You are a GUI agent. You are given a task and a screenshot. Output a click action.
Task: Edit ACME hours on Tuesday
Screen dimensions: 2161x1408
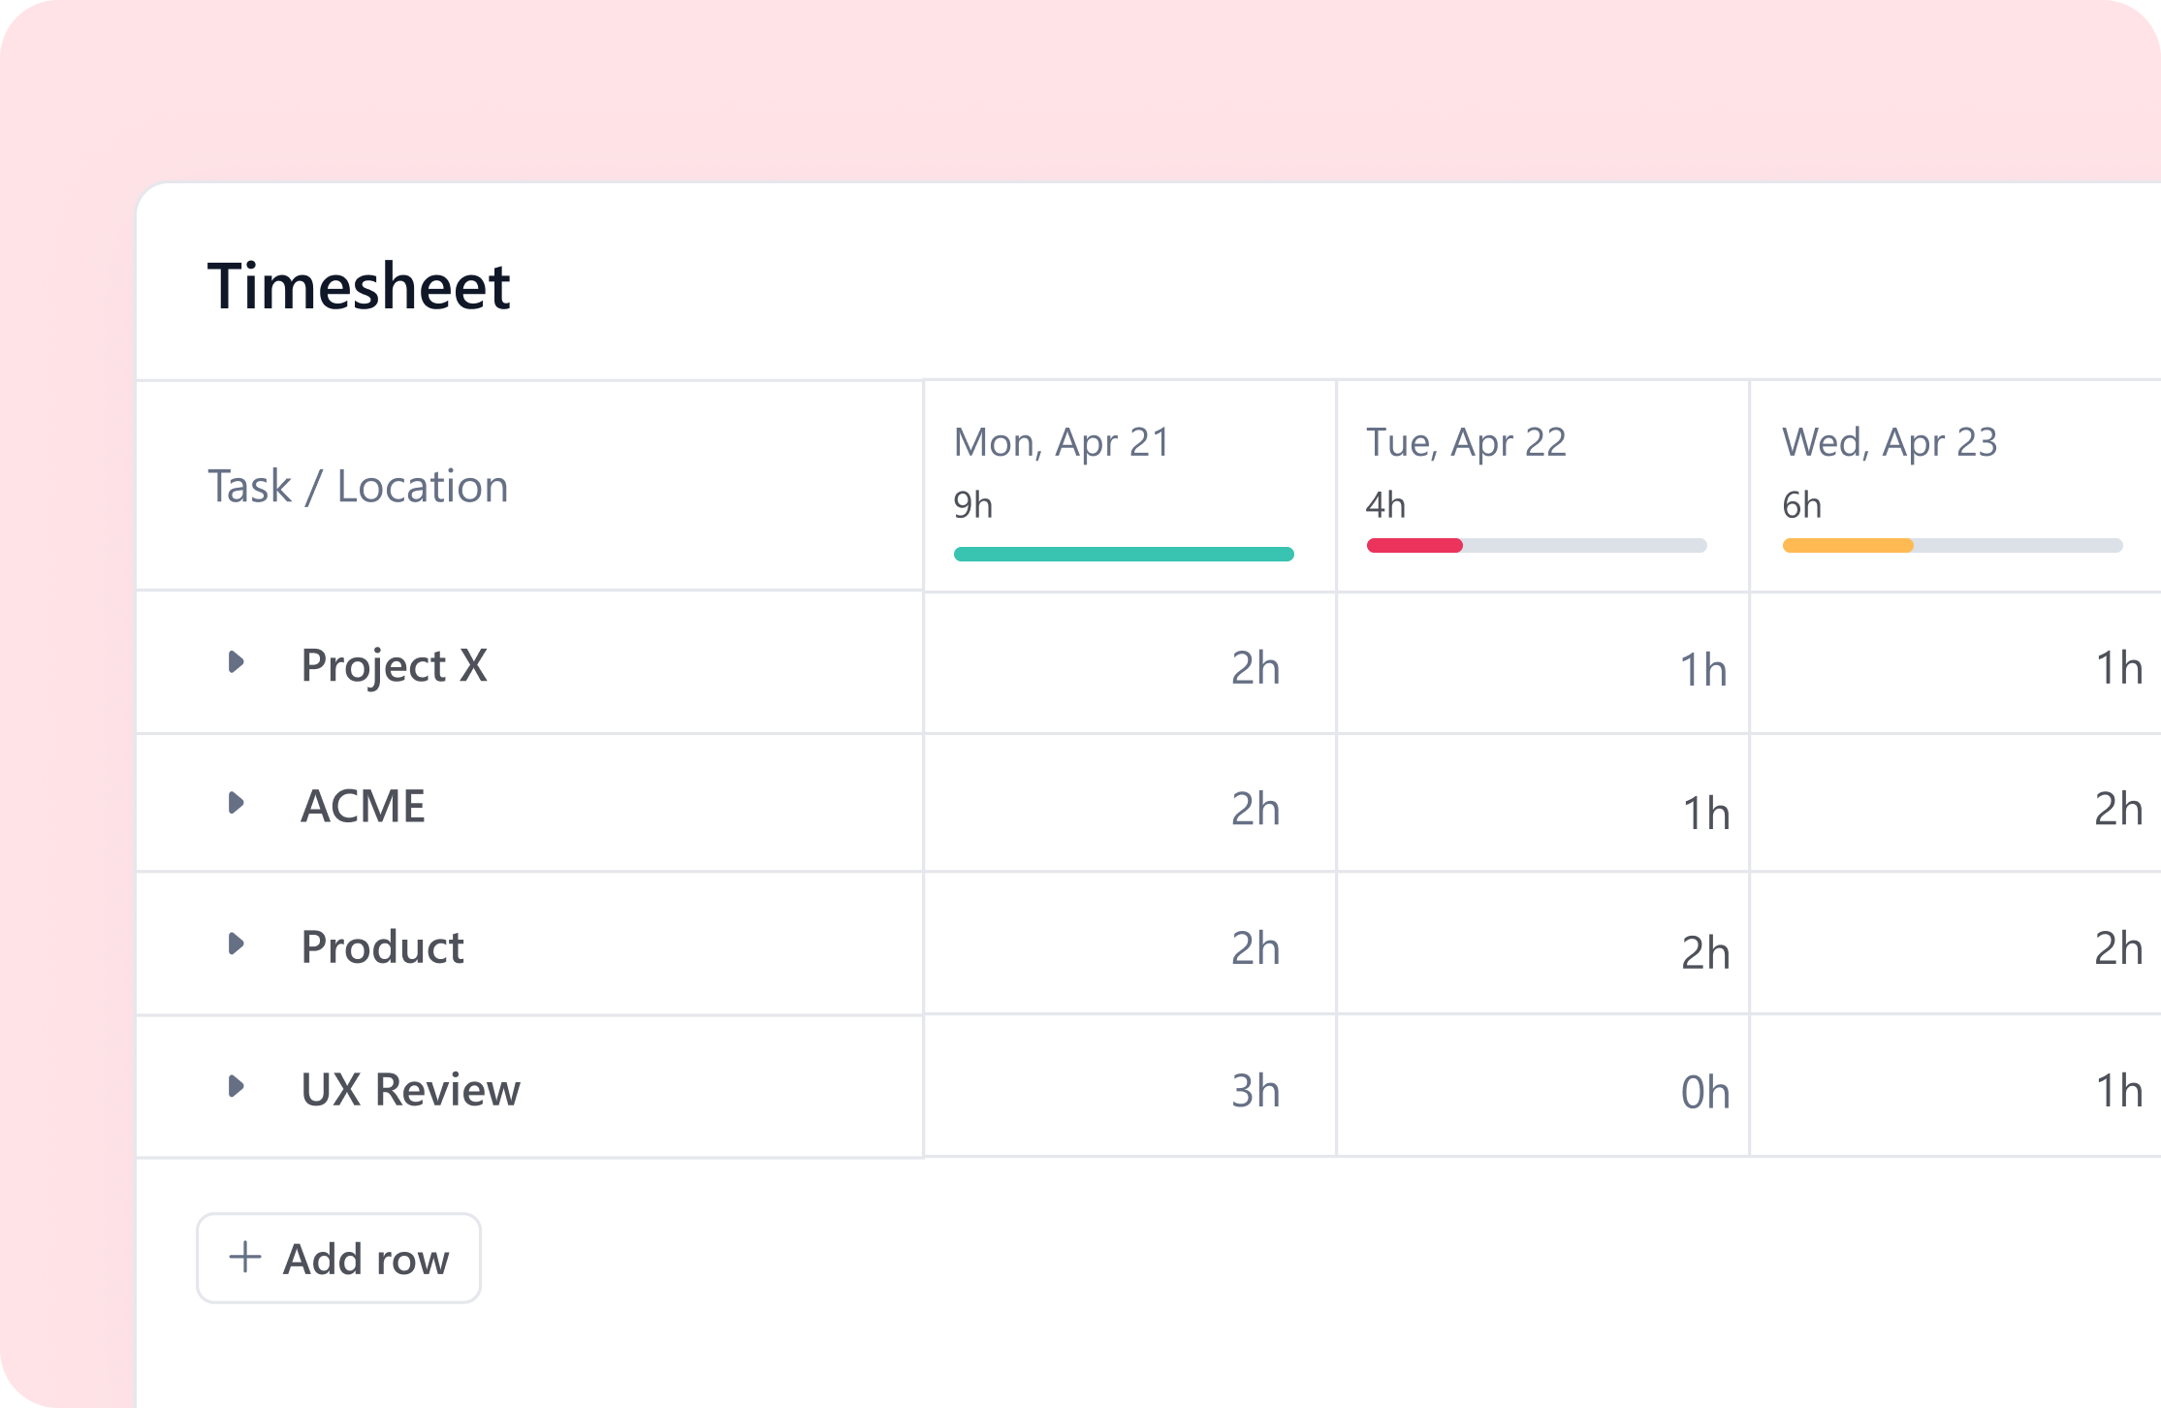[1705, 813]
